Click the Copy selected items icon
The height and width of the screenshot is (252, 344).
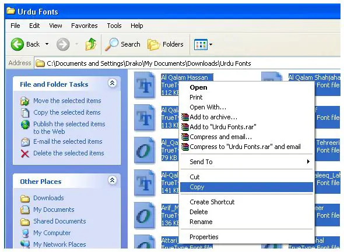[25, 113]
